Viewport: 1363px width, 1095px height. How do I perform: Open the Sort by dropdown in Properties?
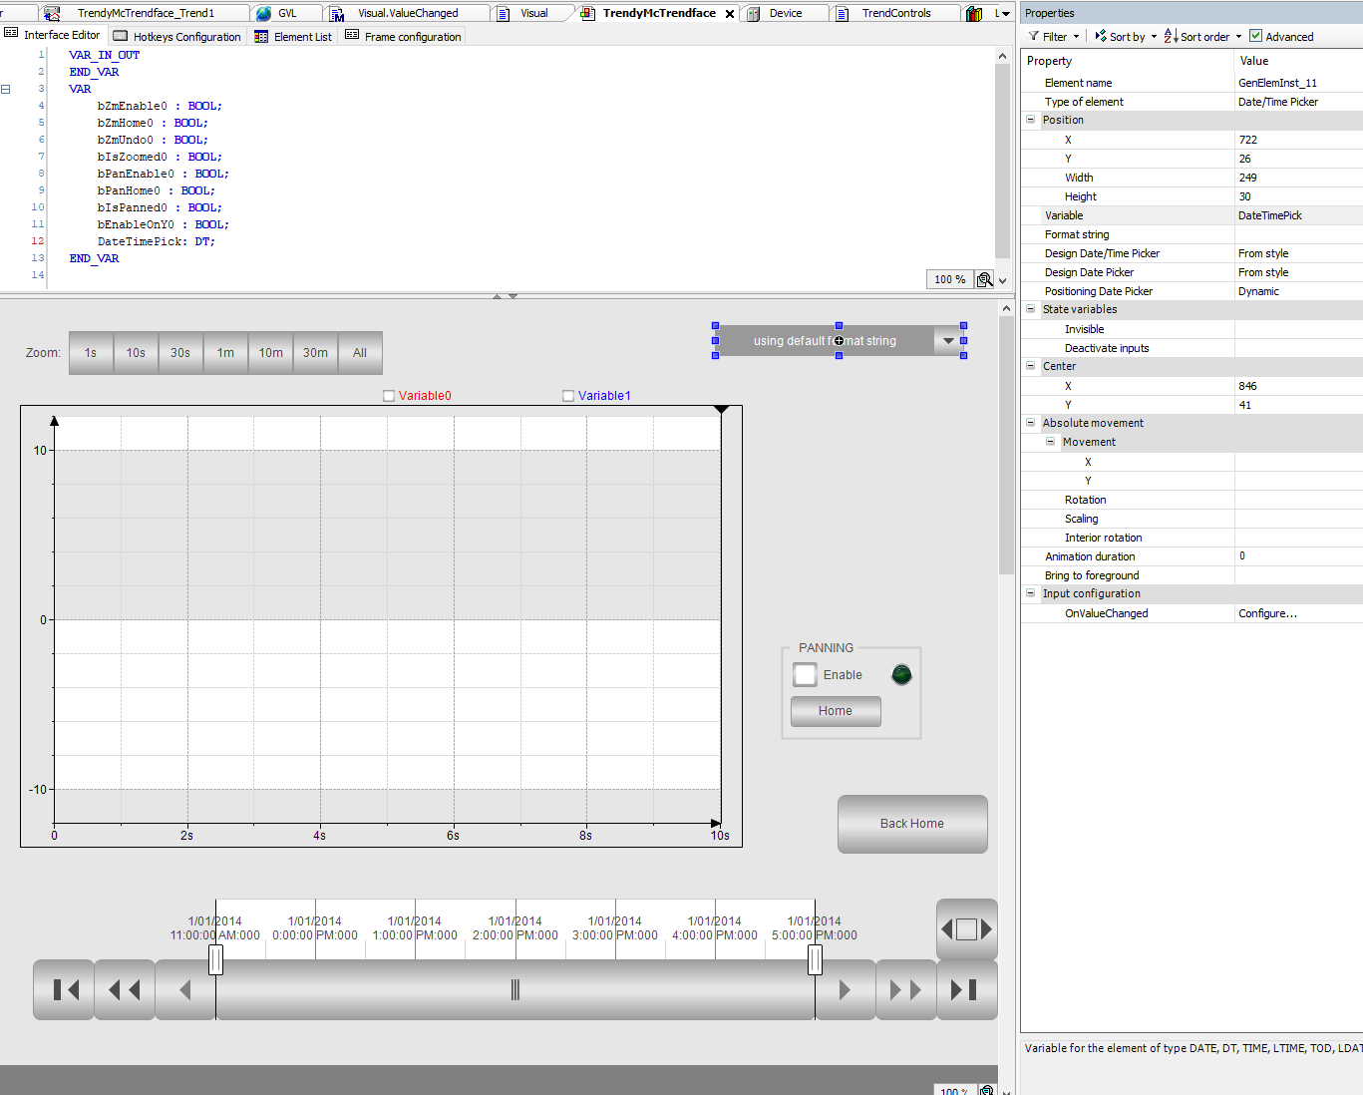(x=1127, y=37)
